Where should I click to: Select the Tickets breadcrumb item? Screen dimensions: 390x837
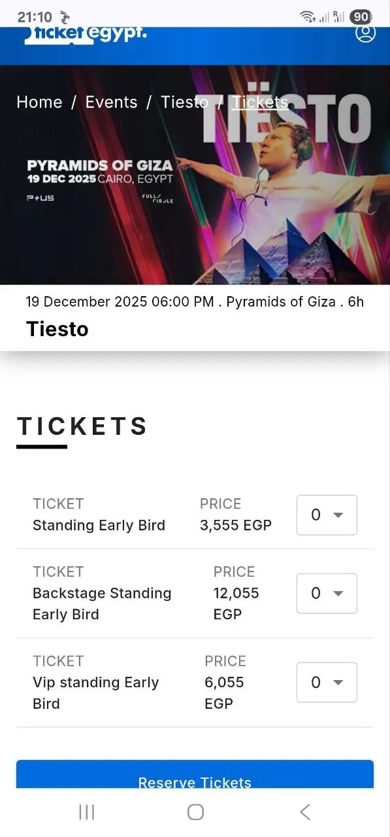click(x=260, y=102)
